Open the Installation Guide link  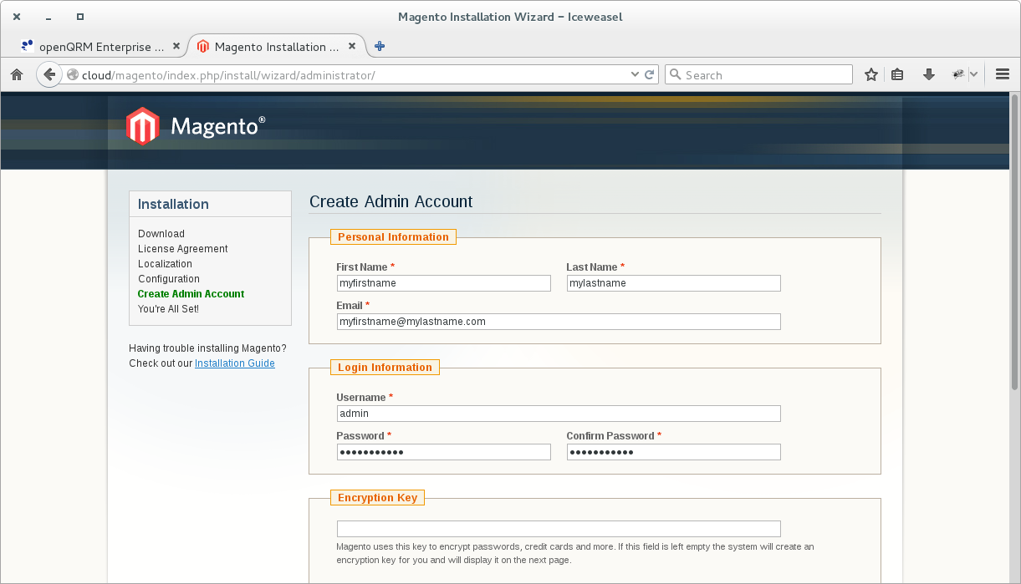point(235,363)
